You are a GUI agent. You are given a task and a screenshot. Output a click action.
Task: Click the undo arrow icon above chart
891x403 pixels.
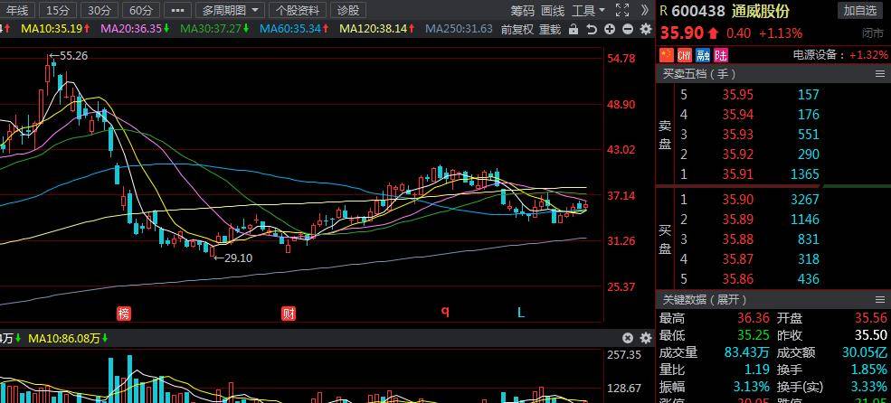click(592, 29)
